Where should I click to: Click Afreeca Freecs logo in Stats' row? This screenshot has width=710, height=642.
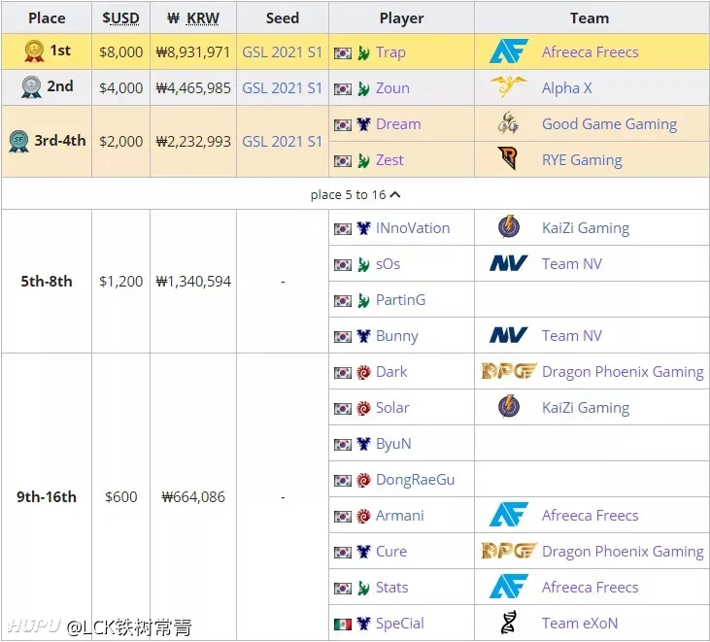click(x=509, y=587)
